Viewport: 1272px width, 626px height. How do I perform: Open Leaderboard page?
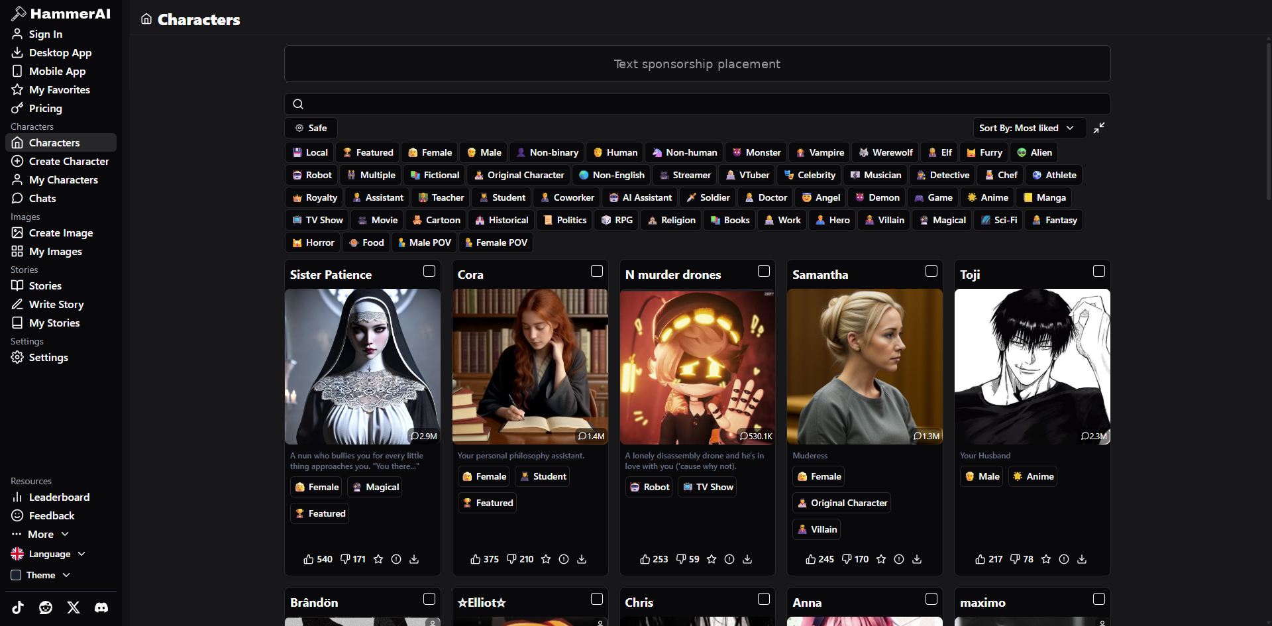[61, 497]
